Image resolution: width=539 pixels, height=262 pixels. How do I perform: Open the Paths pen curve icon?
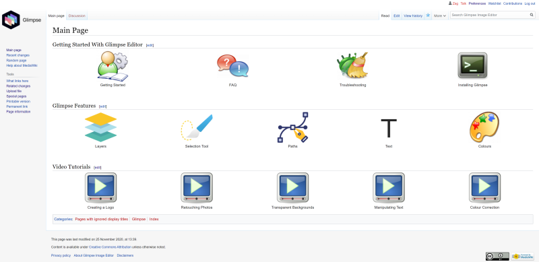coord(293,127)
